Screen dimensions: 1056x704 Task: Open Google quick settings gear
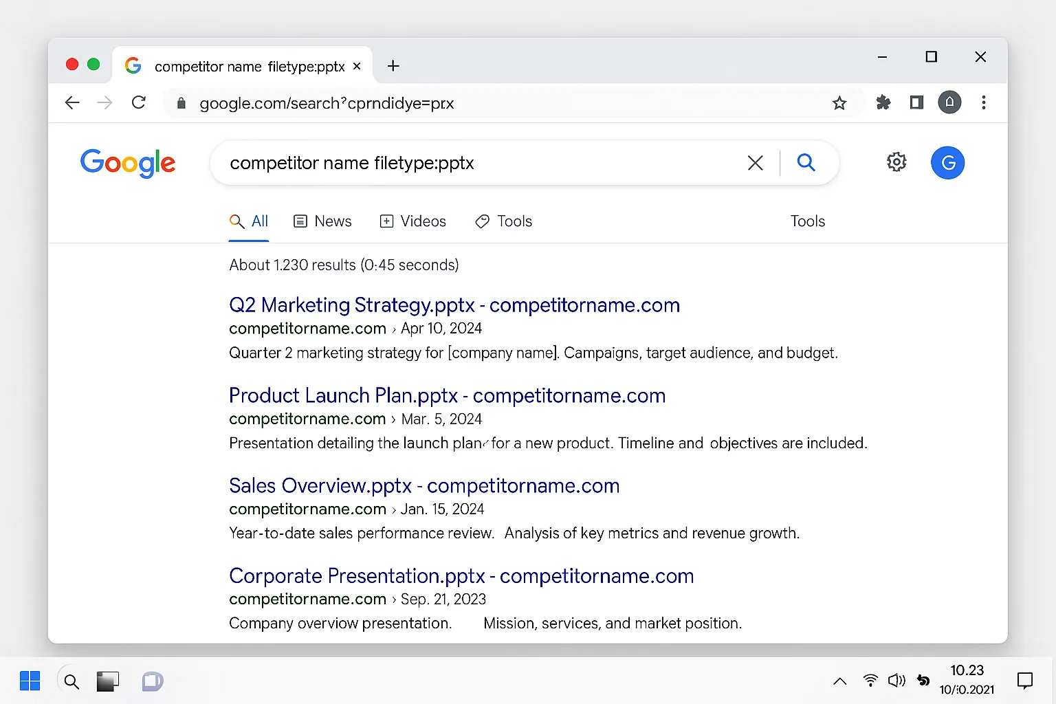coord(896,162)
